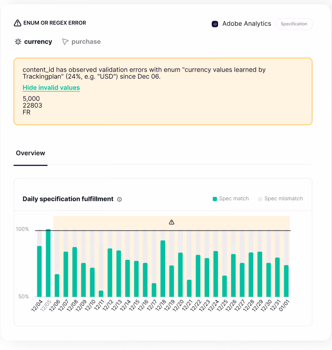Click the green Spec match color swatch
Screen dimensions: 332x350
[x=215, y=199]
